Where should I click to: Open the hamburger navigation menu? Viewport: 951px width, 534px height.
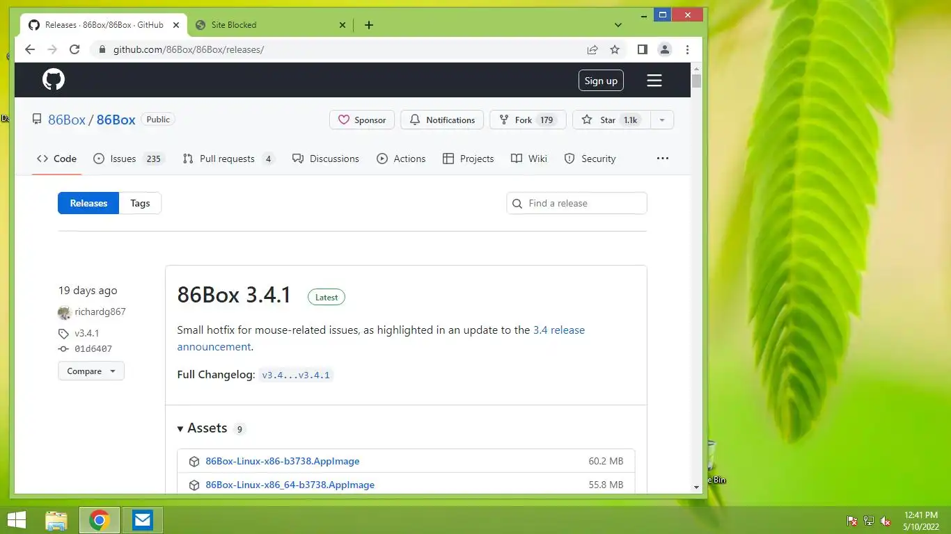pos(654,81)
